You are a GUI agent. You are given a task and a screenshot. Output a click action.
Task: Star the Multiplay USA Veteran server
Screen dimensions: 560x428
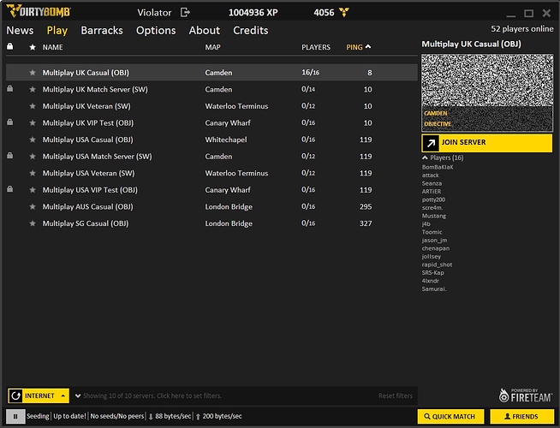33,174
